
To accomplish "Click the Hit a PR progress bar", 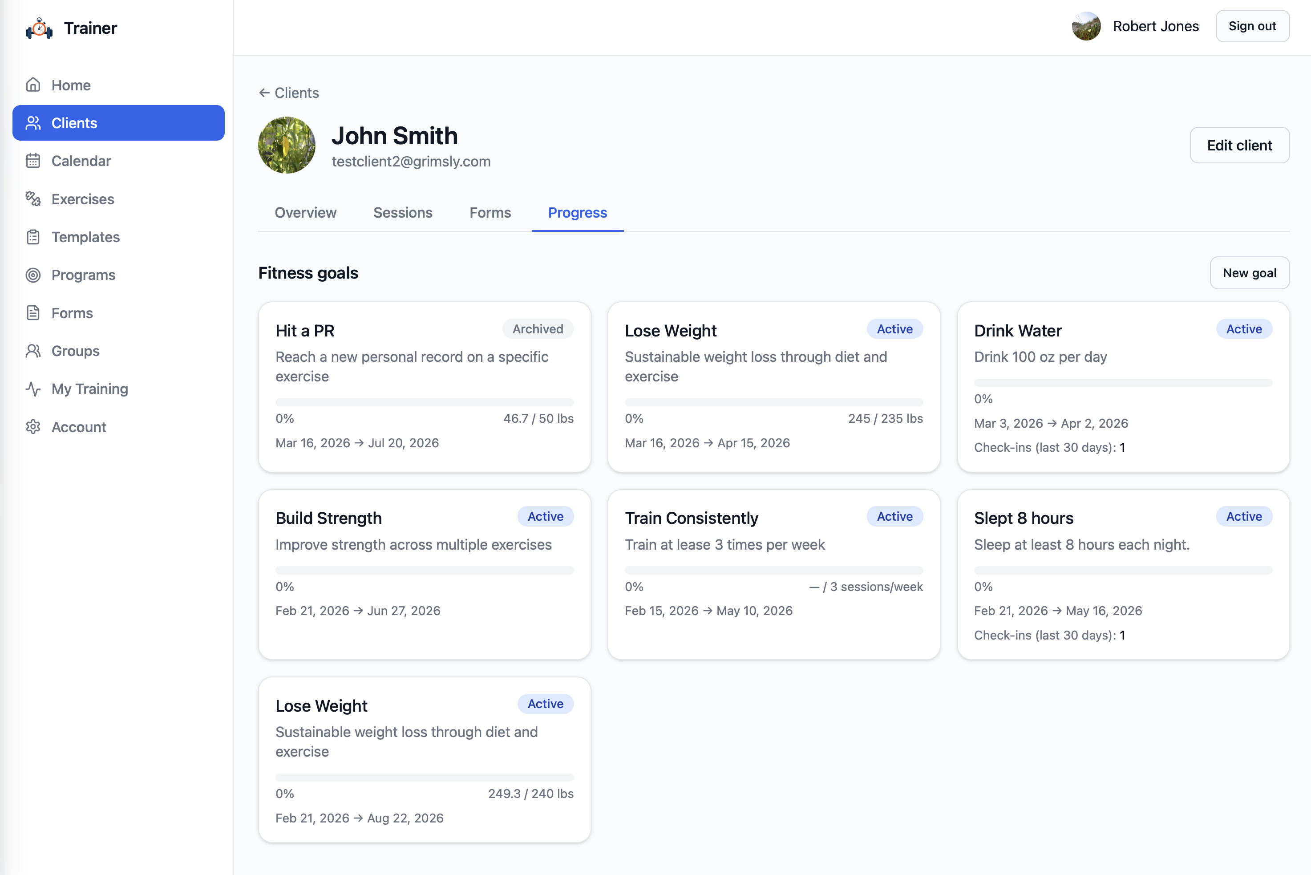I will point(425,402).
